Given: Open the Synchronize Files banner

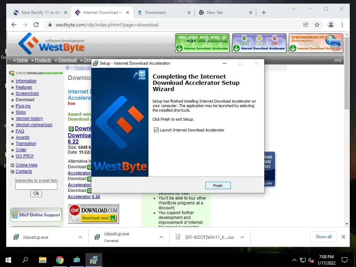Looking at the screenshot, I should pos(316,43).
